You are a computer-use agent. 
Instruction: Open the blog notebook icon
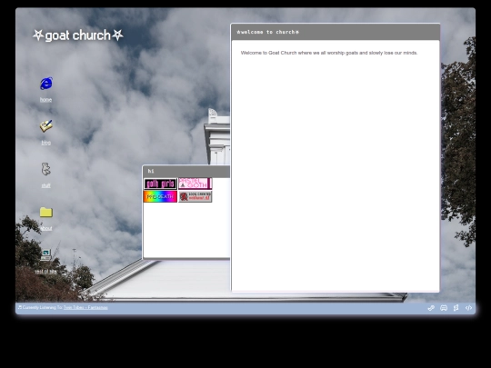click(x=46, y=126)
